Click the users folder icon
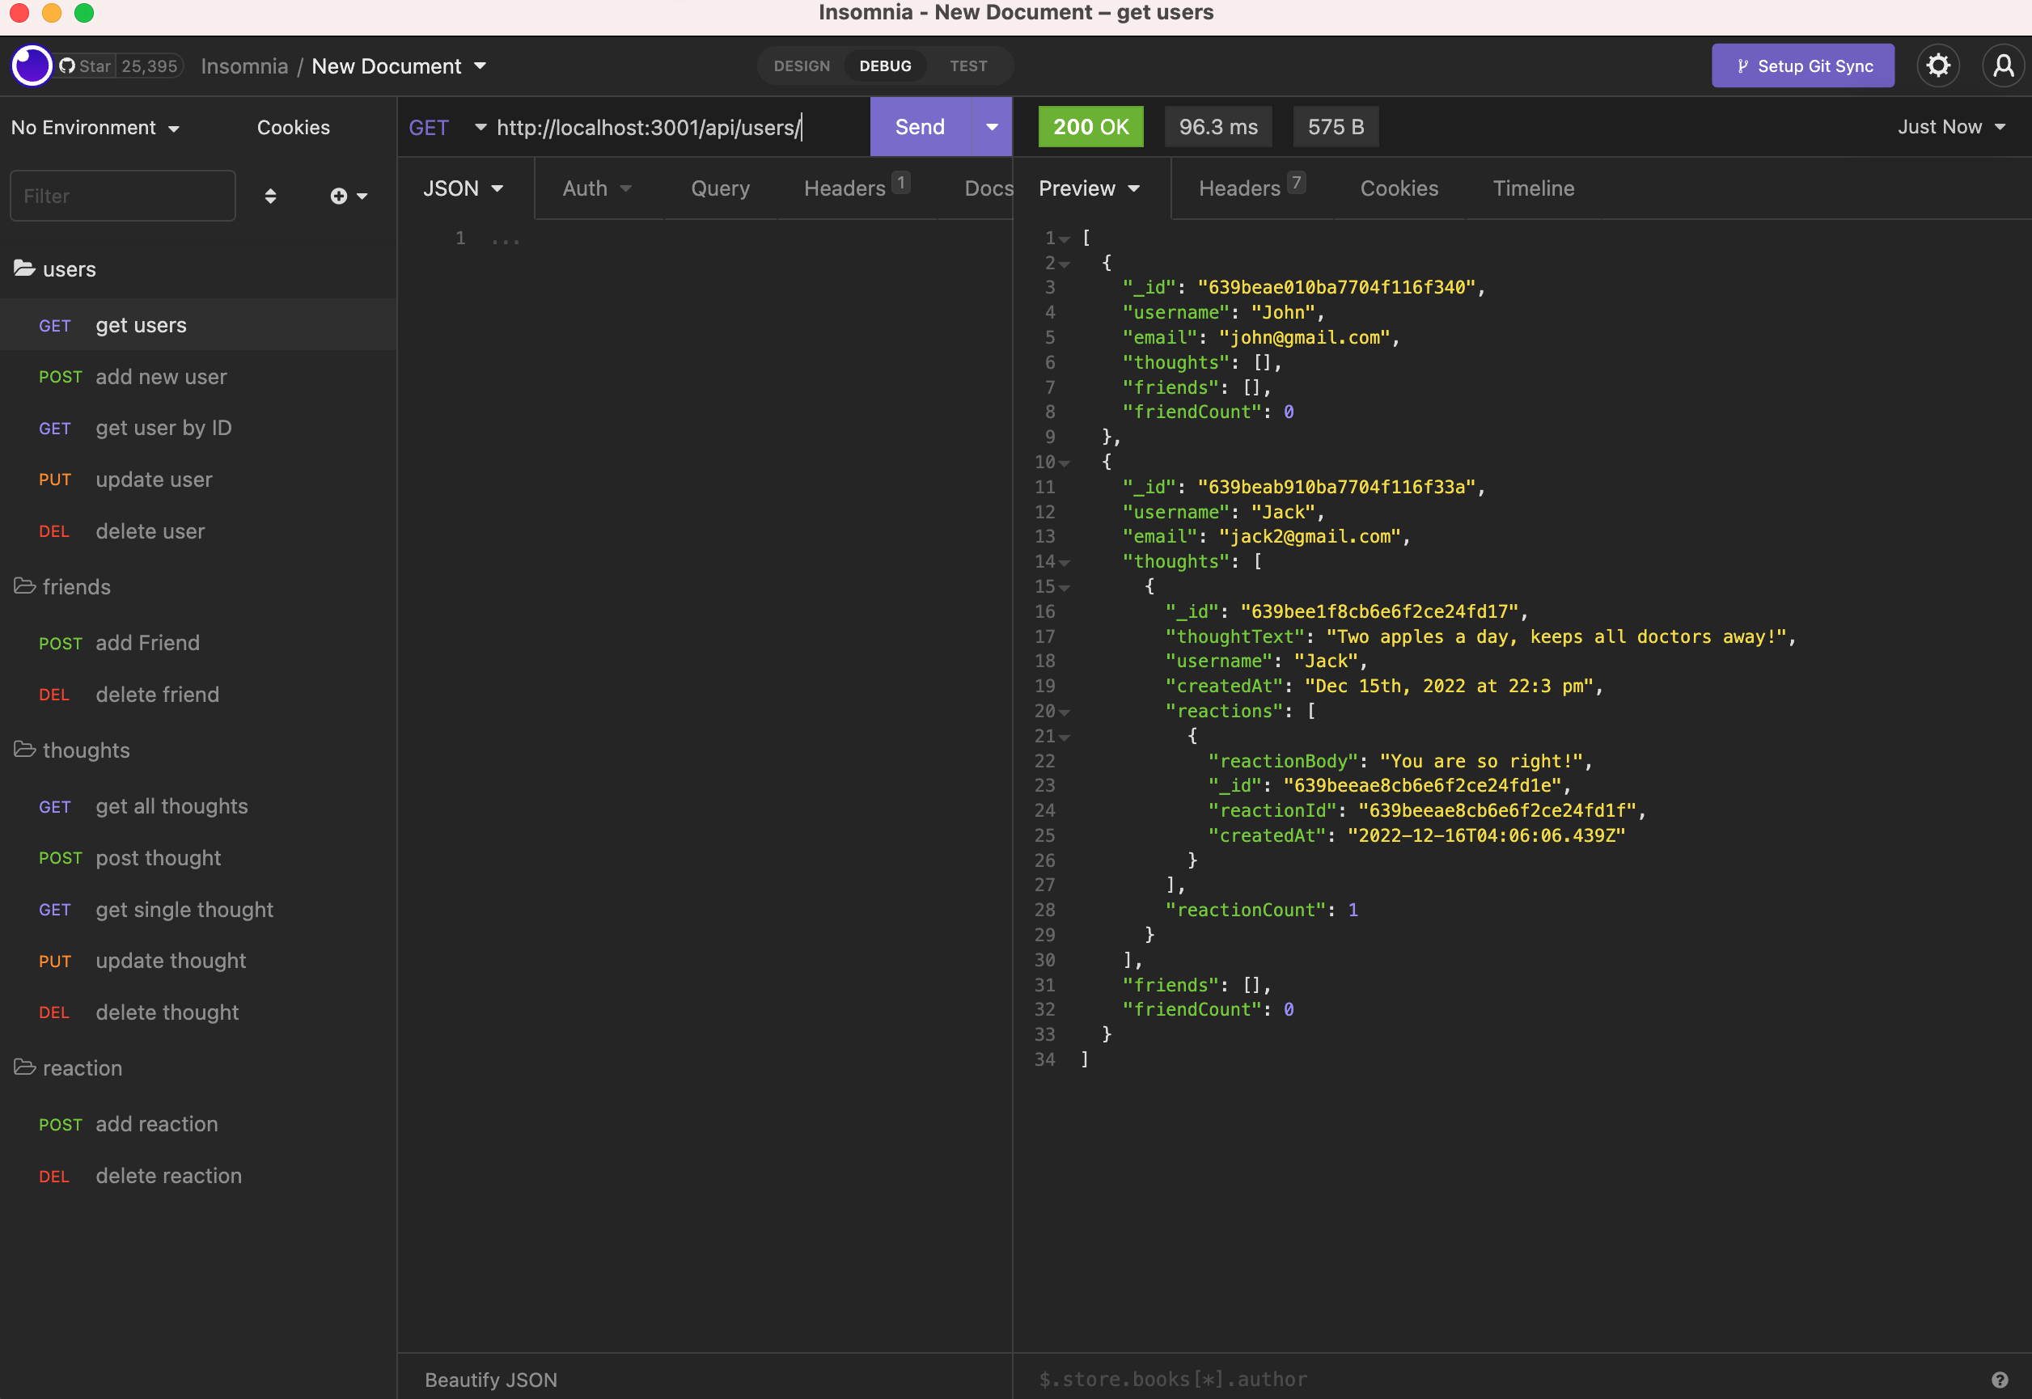 [x=23, y=268]
